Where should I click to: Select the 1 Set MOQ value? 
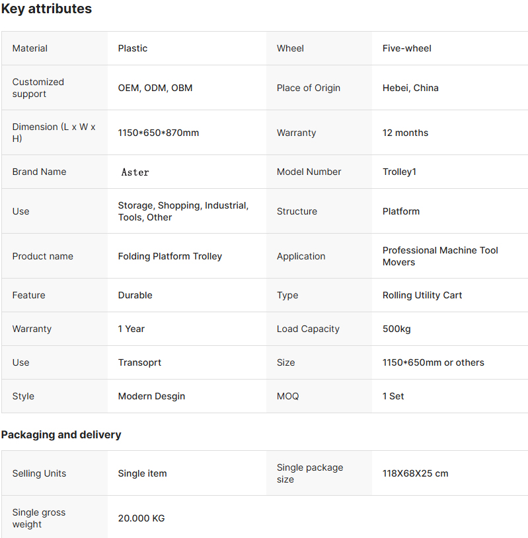click(x=393, y=396)
